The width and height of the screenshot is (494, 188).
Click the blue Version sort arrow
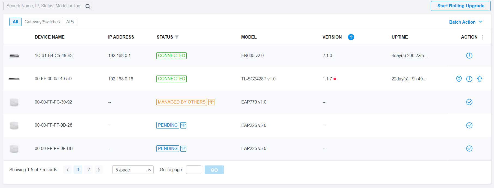(351, 37)
